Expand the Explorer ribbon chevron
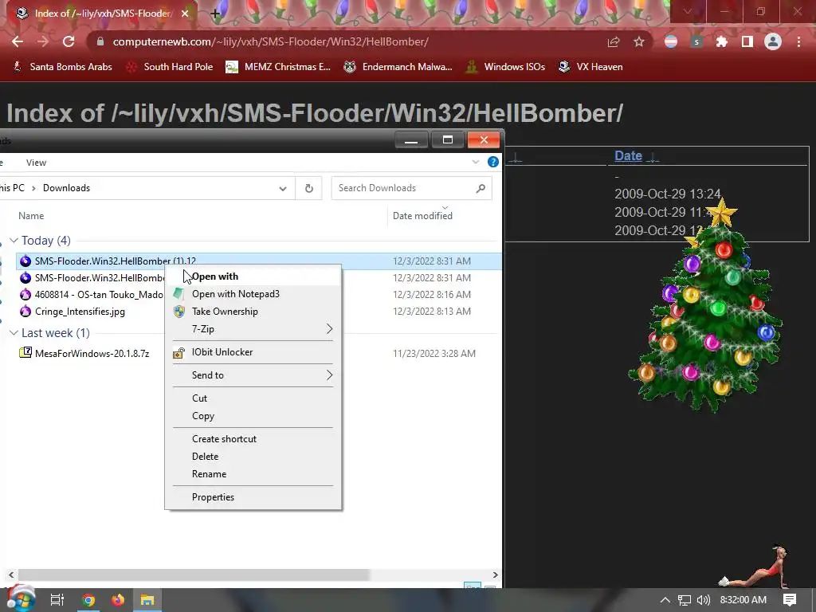The image size is (816, 612). click(475, 162)
